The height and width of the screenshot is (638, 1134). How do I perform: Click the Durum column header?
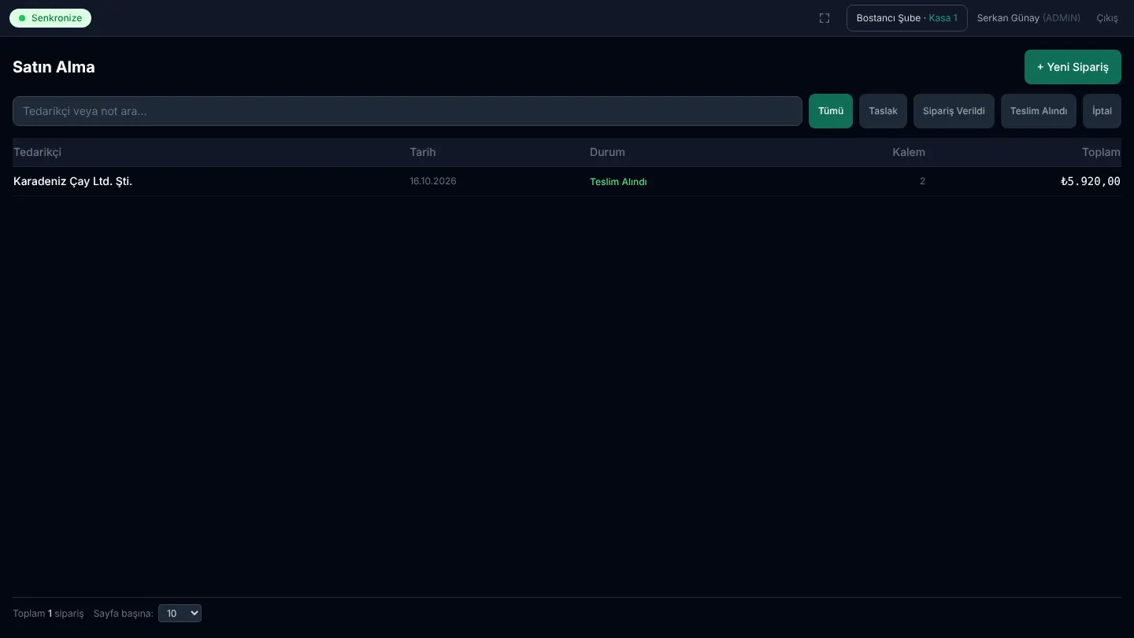coord(607,152)
